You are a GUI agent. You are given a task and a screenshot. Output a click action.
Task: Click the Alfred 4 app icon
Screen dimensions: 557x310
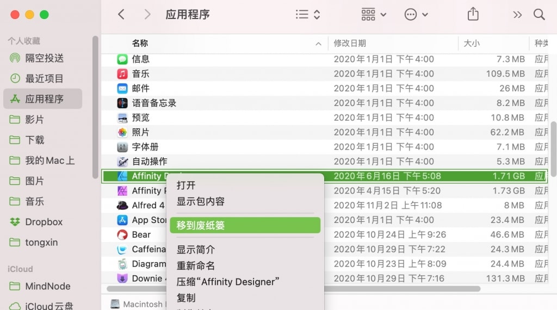coord(122,205)
